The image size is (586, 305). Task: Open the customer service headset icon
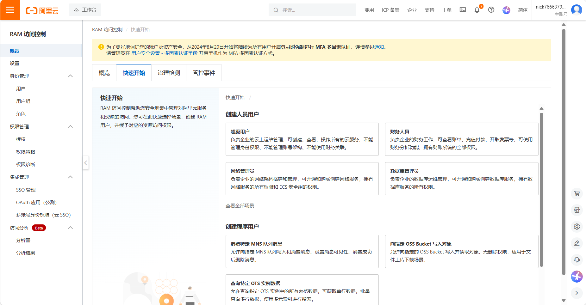tap(577, 260)
